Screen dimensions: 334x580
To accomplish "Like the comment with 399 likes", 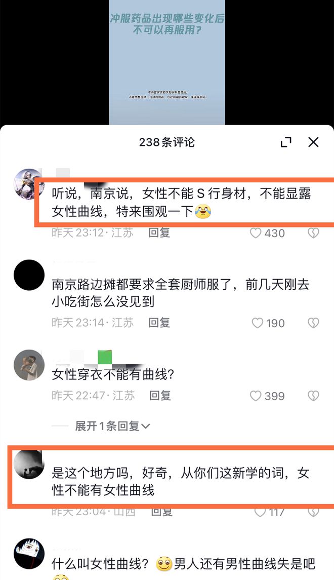I will tap(256, 396).
